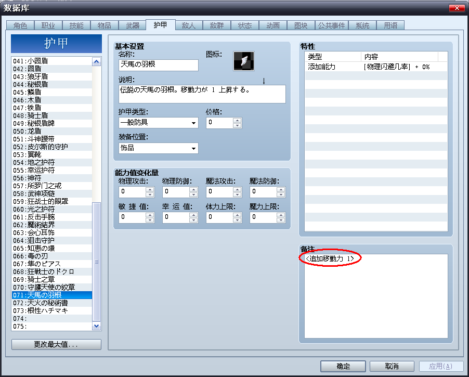Select armor 041:小圆盾
Viewport: 469px width, 377px height.
[x=52, y=61]
